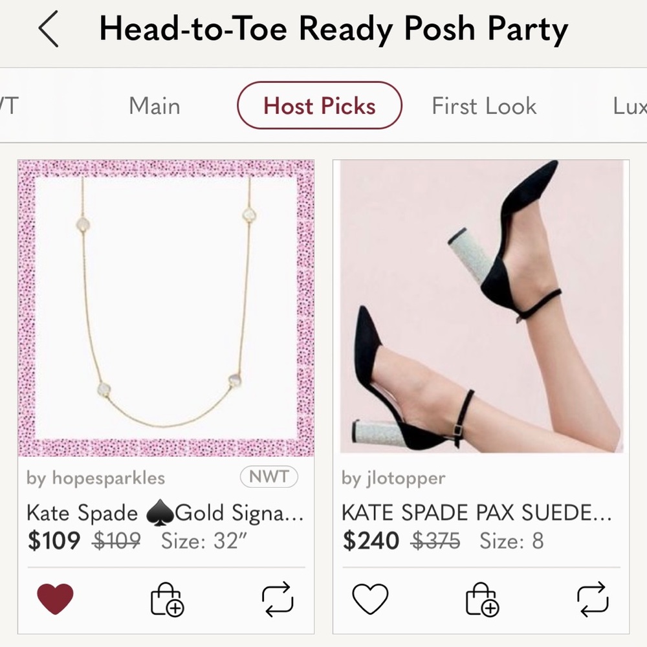Open the First Look tab
The height and width of the screenshot is (647, 647).
[484, 105]
